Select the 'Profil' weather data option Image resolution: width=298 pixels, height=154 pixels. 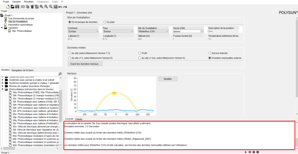140,53
